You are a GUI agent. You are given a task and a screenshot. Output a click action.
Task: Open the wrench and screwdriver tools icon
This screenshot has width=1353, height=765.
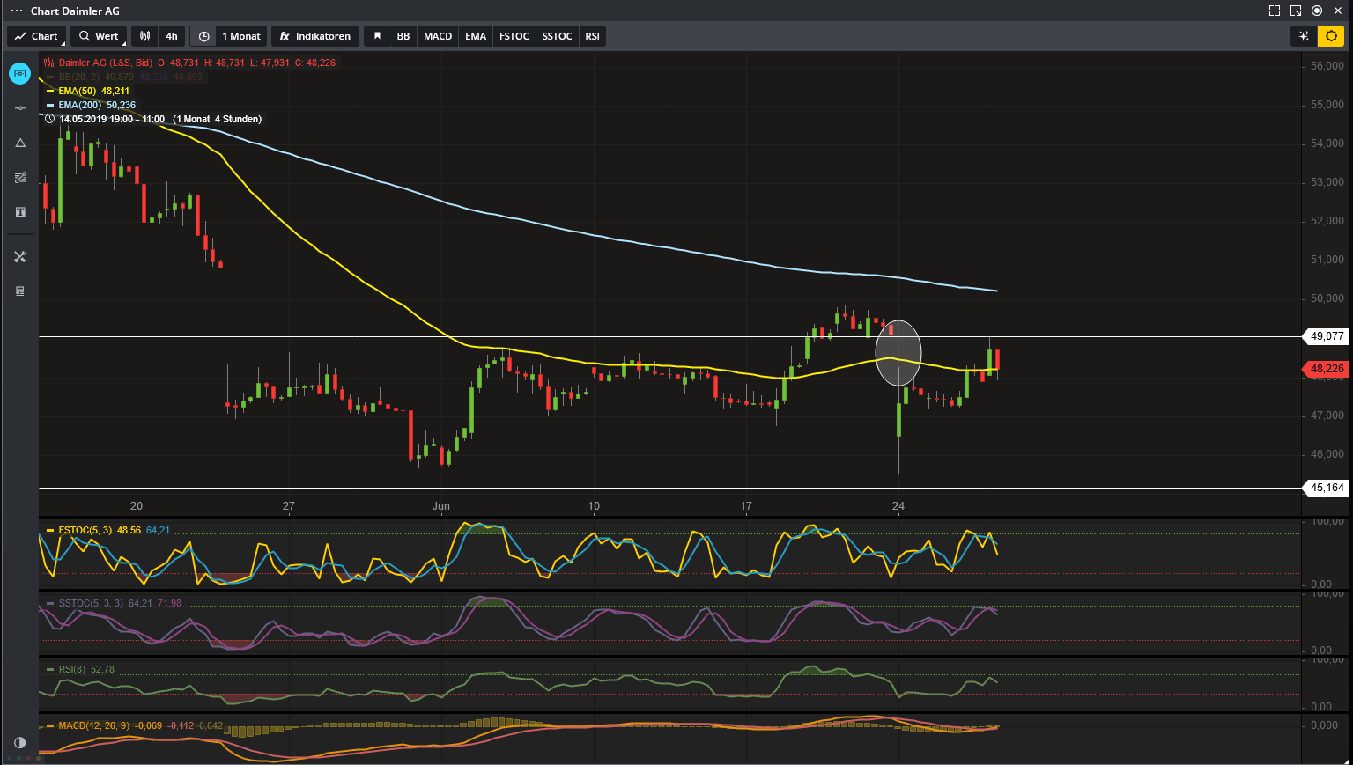20,257
